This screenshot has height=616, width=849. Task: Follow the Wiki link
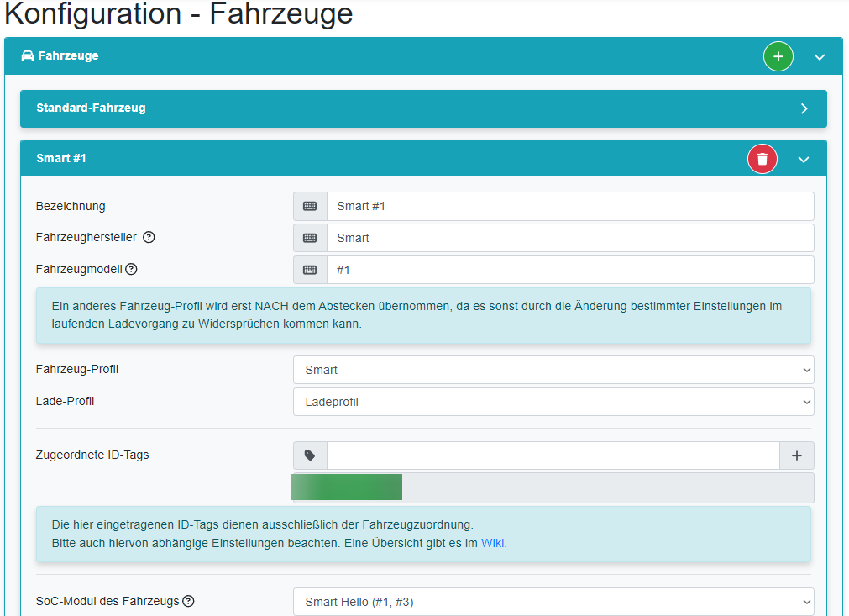coord(493,543)
